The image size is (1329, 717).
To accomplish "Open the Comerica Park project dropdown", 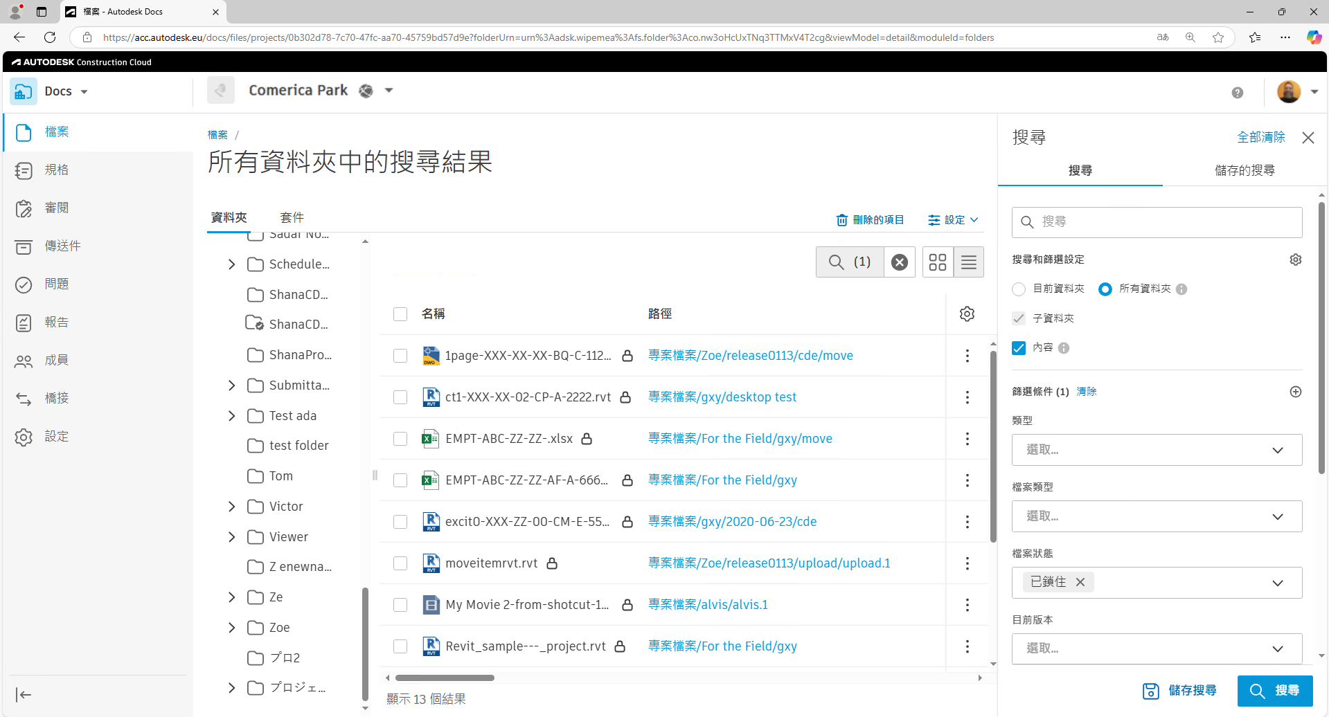I will (x=389, y=91).
